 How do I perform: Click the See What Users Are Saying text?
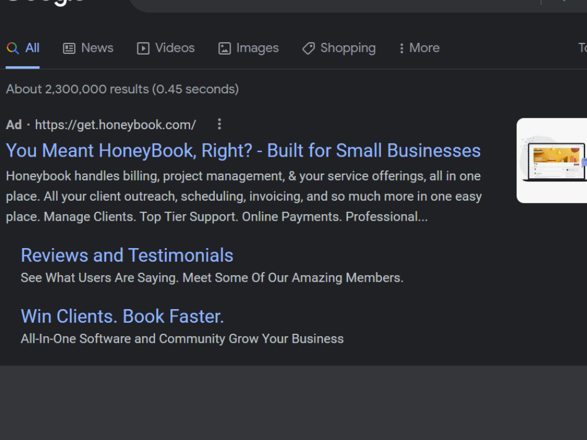pyautogui.click(x=212, y=277)
